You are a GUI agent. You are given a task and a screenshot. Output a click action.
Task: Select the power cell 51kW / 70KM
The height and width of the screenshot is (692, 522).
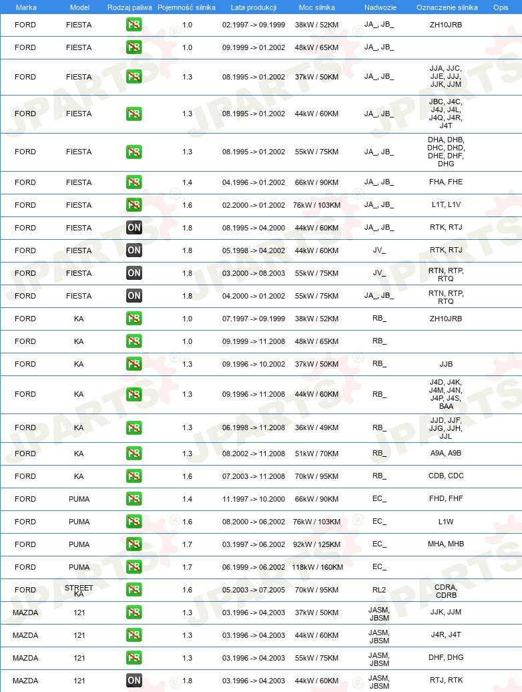316,454
